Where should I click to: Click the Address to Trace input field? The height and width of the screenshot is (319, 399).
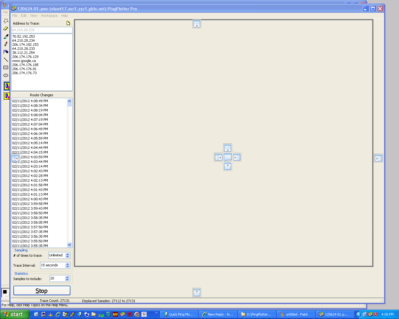[x=41, y=30]
